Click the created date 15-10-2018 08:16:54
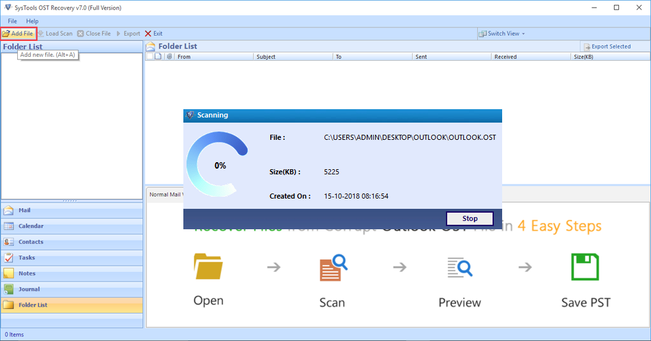 click(356, 196)
